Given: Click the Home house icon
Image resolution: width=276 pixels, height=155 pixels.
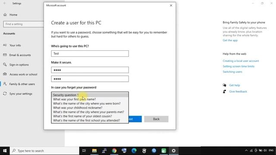Looking at the screenshot, I should click(x=5, y=15).
